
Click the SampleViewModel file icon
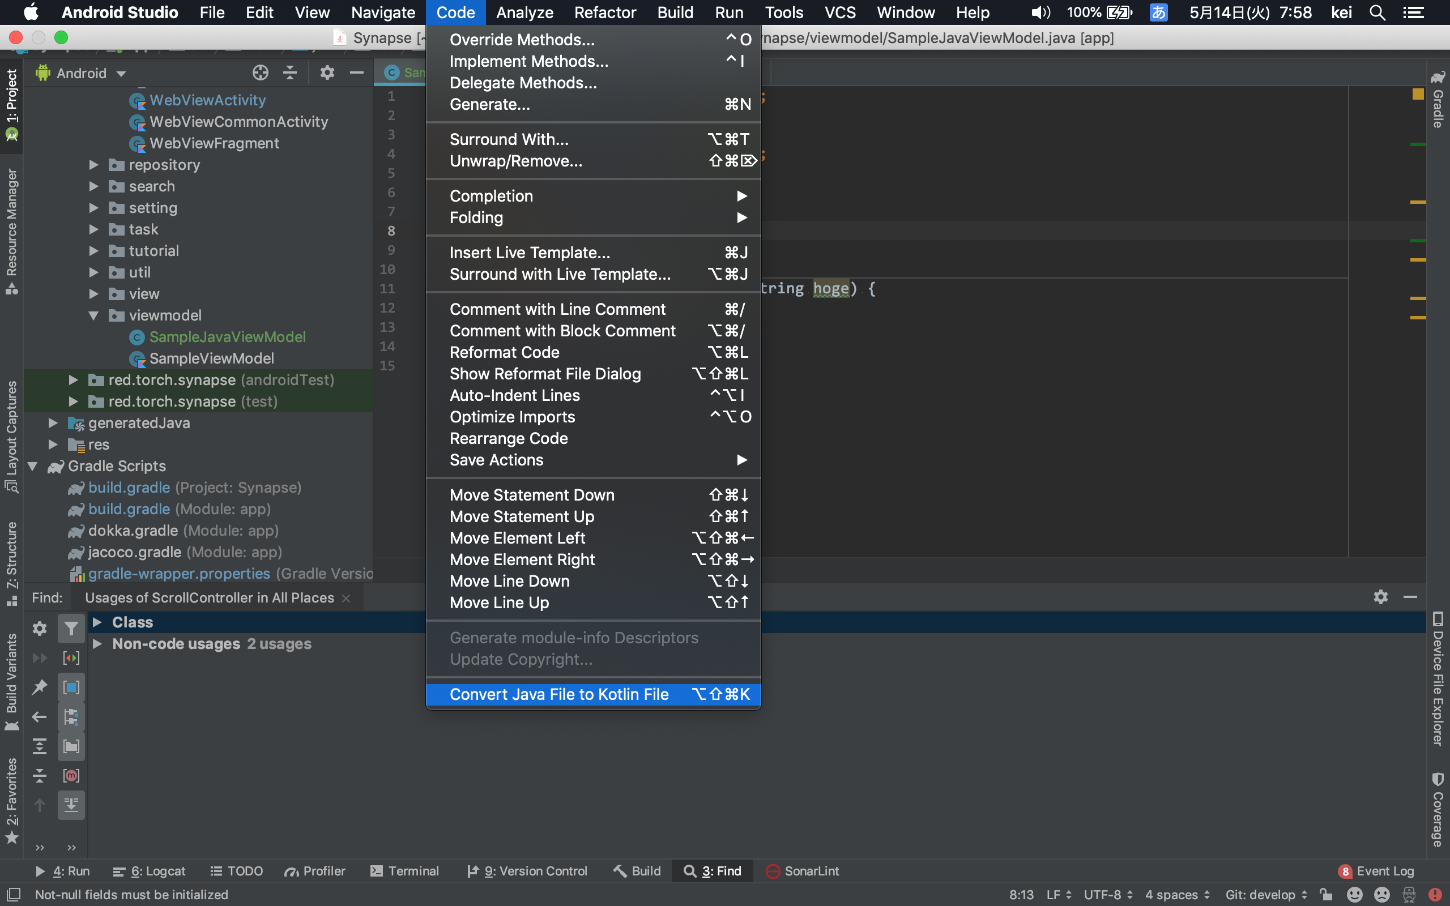click(136, 358)
